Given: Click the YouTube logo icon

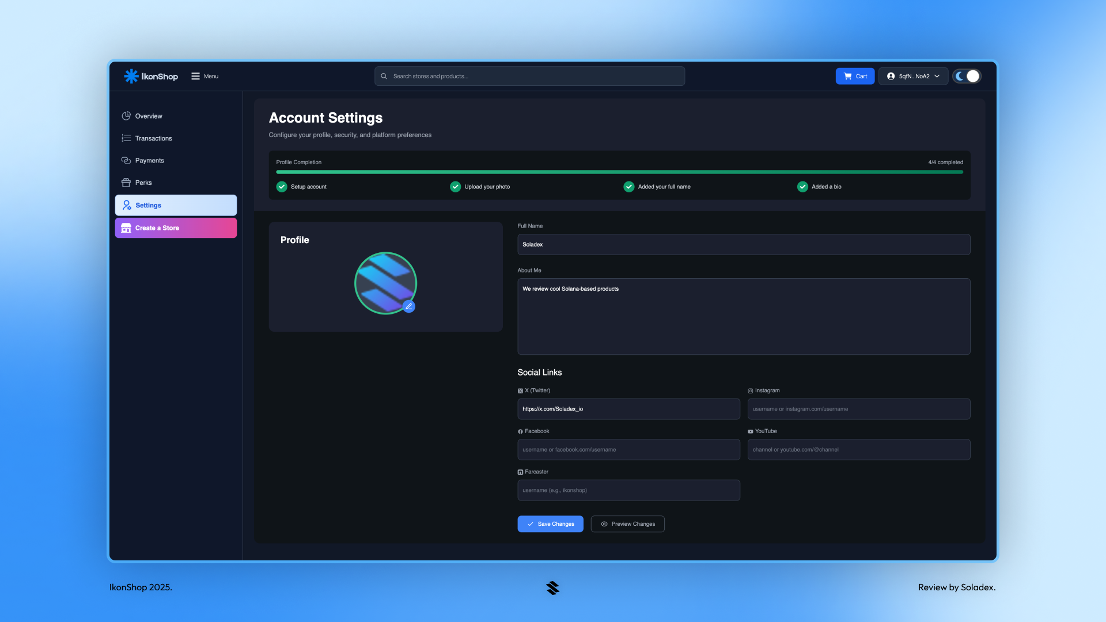Looking at the screenshot, I should click(751, 431).
